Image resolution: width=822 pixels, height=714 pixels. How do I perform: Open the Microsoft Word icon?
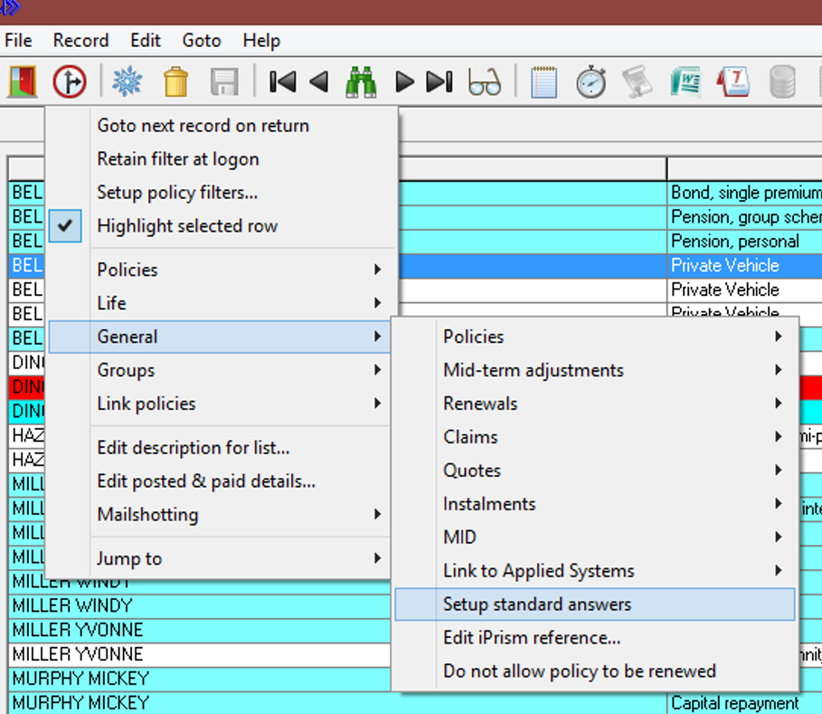pos(685,81)
